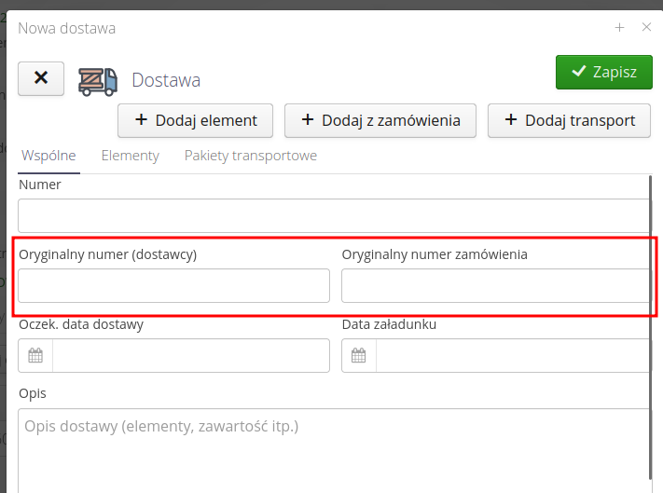The image size is (663, 493).
Task: Click Oryginalny numer (dostawcy) field
Action: [x=173, y=286]
